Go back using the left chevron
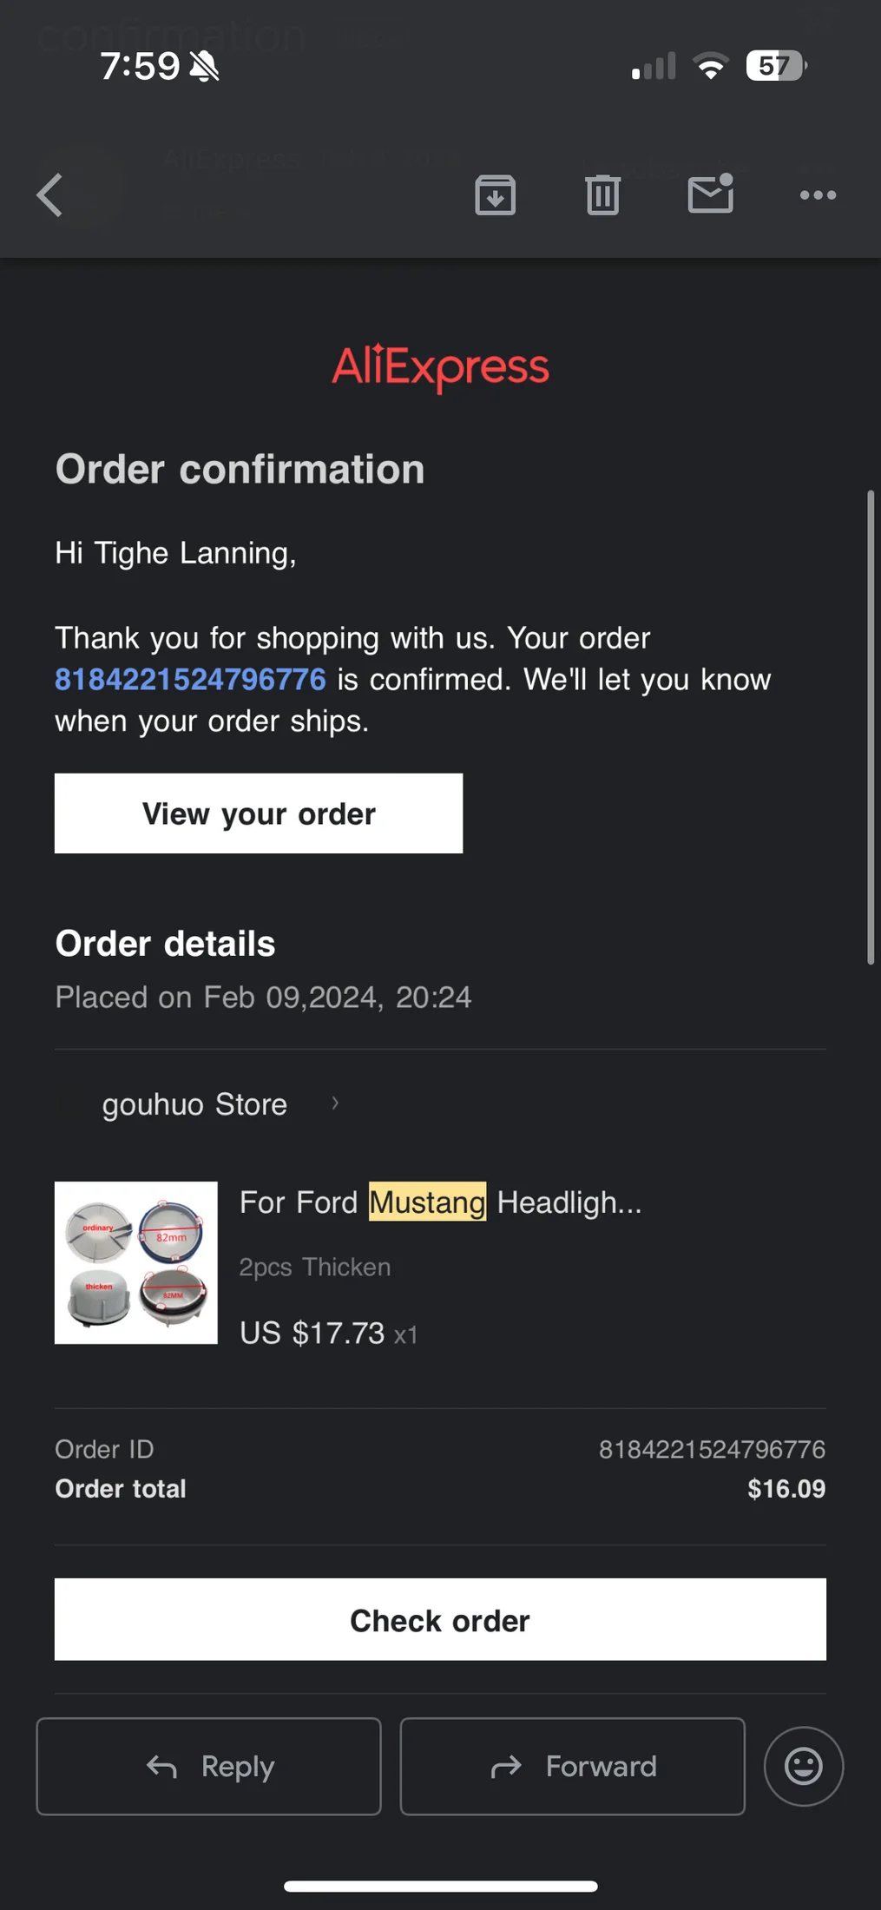Image resolution: width=881 pixels, height=1910 pixels. click(50, 194)
